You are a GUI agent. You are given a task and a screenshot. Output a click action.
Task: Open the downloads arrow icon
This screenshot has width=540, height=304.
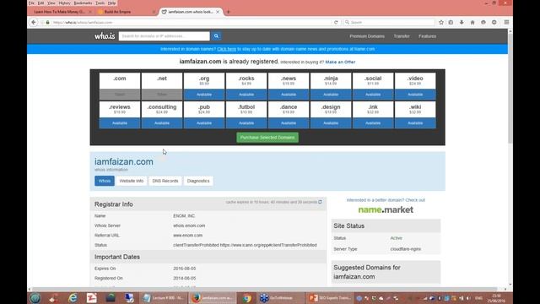pyautogui.click(x=462, y=22)
